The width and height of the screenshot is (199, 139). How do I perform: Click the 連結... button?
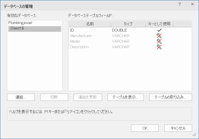pyautogui.click(x=21, y=97)
